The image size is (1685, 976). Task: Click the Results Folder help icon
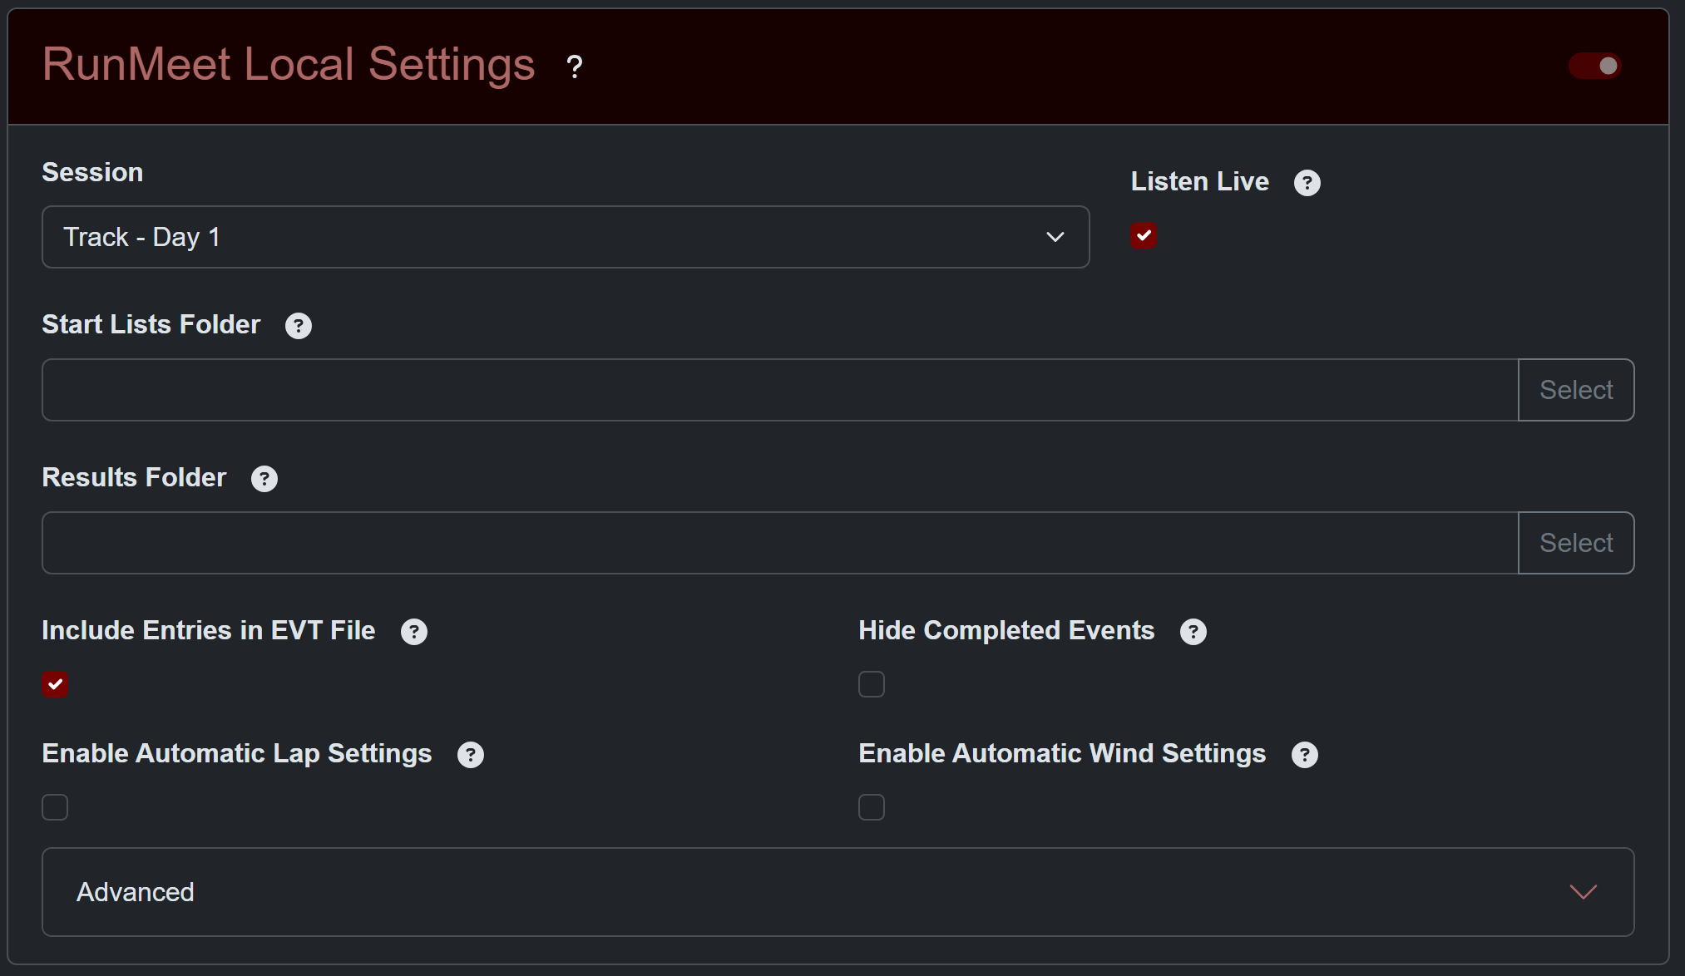(264, 479)
